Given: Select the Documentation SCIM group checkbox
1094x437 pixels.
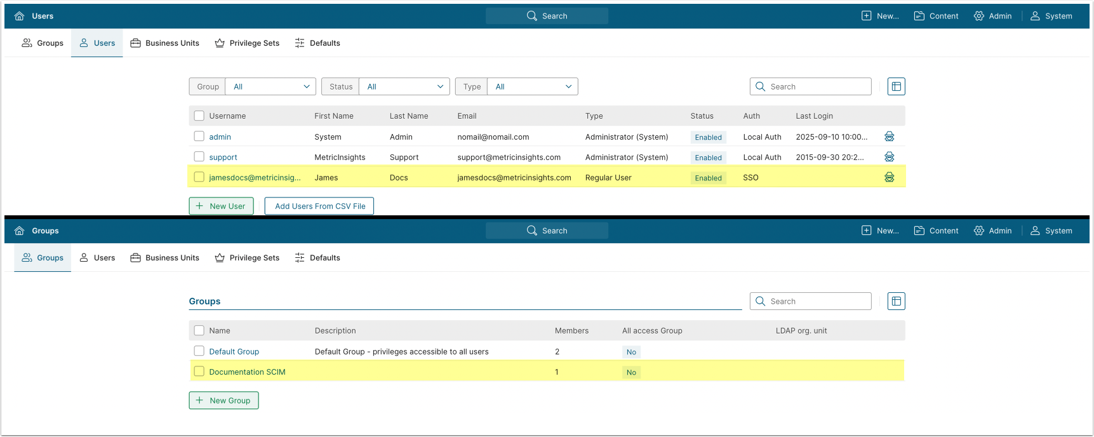Looking at the screenshot, I should [x=199, y=372].
